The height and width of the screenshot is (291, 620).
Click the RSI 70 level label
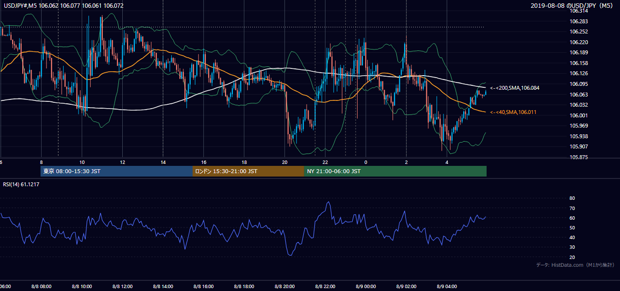(x=572, y=208)
